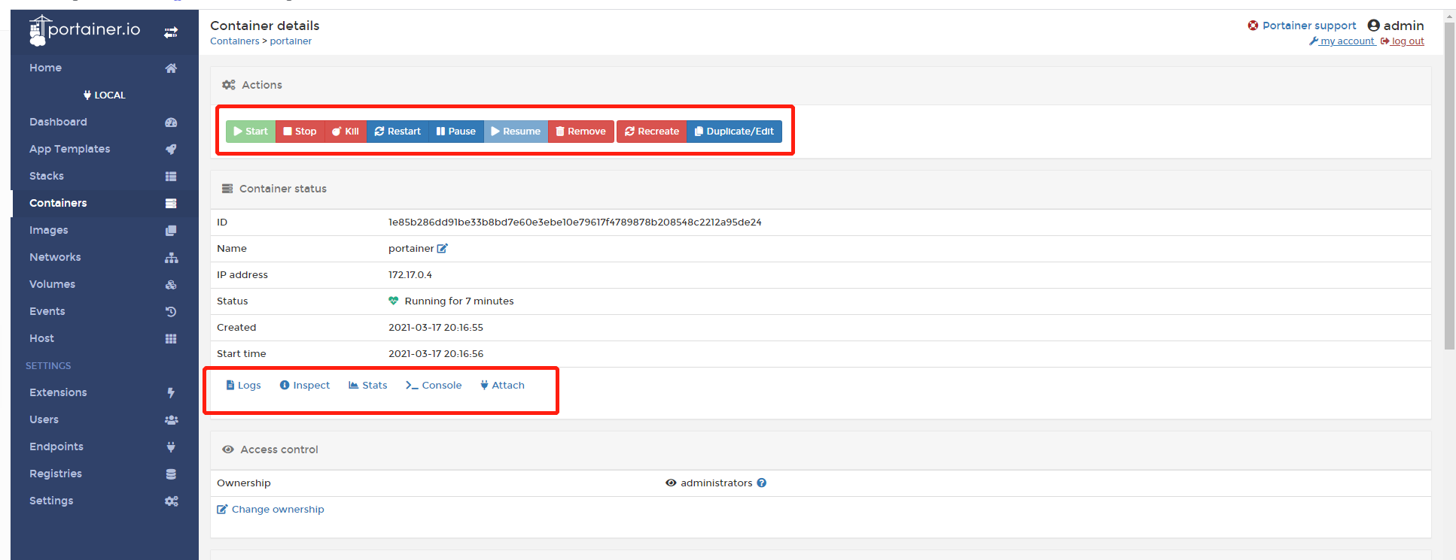
Task: Click log out link
Action: coord(1403,41)
